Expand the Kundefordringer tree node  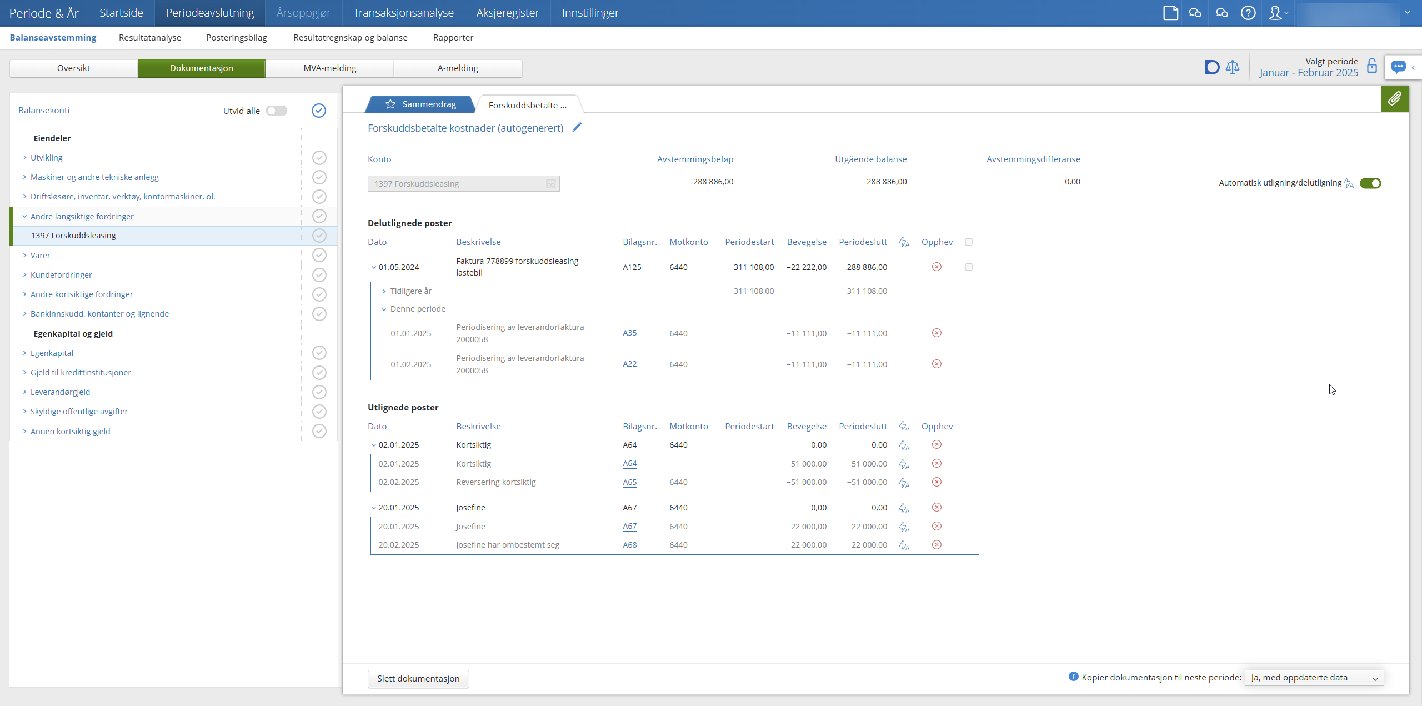pyautogui.click(x=24, y=274)
